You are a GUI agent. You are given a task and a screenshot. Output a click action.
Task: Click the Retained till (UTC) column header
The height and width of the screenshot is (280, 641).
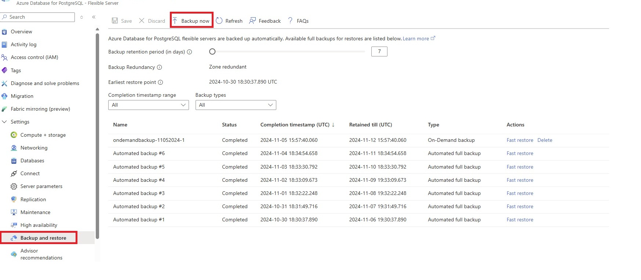pos(371,125)
